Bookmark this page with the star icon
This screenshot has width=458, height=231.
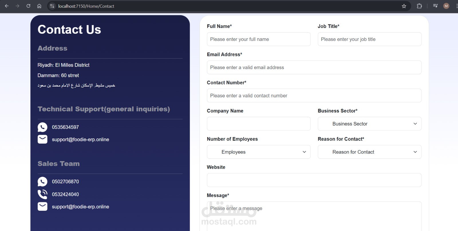click(404, 6)
